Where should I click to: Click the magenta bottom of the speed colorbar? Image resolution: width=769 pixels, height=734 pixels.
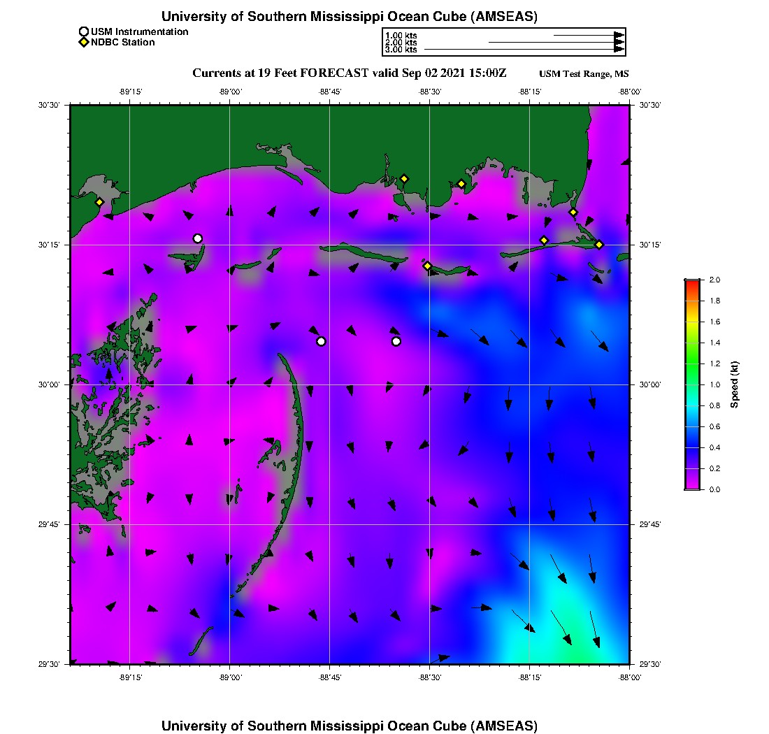tap(692, 487)
